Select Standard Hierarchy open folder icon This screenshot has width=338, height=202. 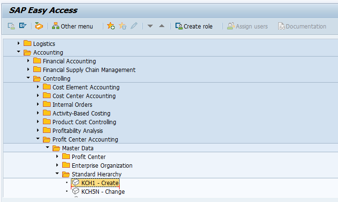click(x=66, y=174)
